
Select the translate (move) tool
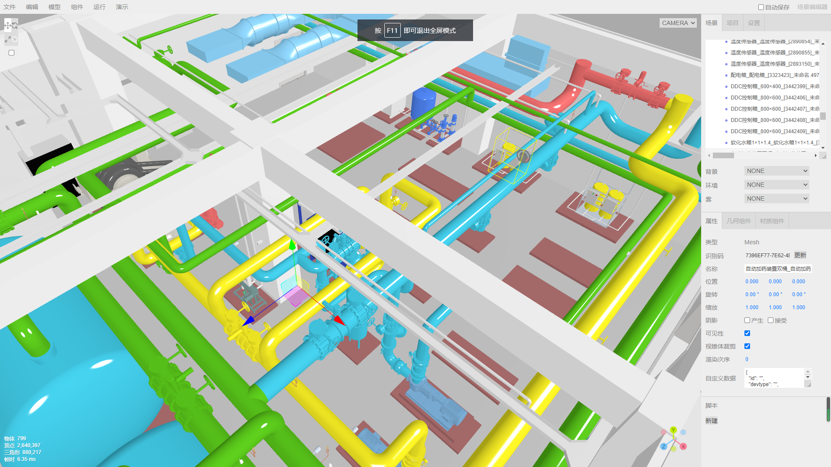(x=7, y=26)
